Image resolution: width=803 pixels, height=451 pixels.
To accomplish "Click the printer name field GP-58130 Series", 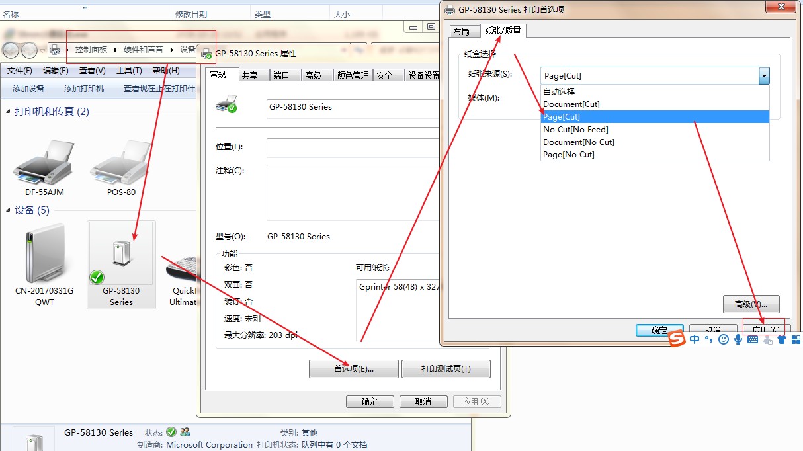I will (353, 108).
